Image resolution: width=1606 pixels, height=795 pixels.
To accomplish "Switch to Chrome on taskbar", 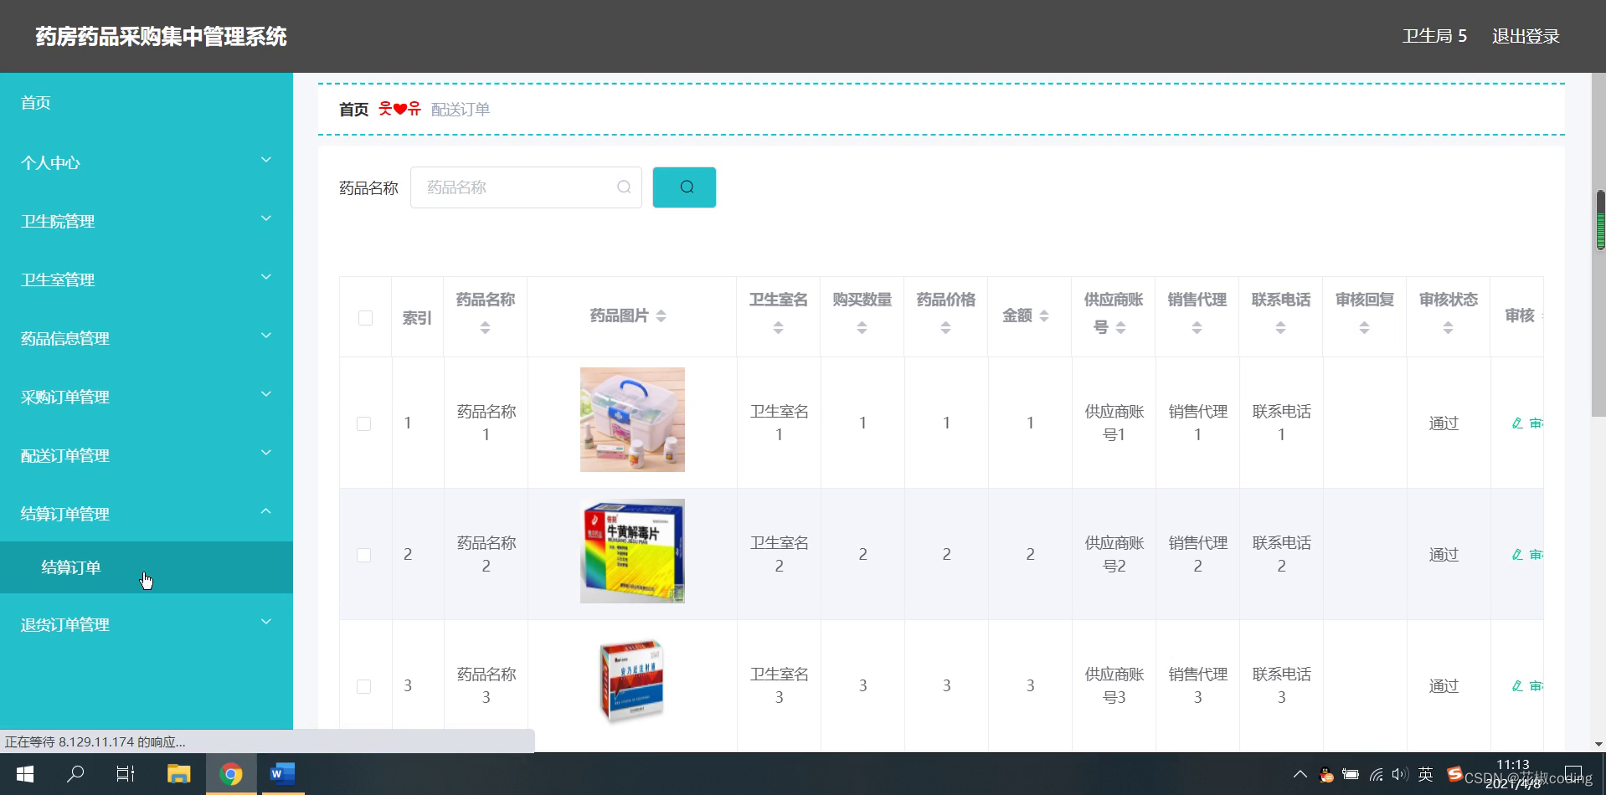I will pyautogui.click(x=230, y=774).
